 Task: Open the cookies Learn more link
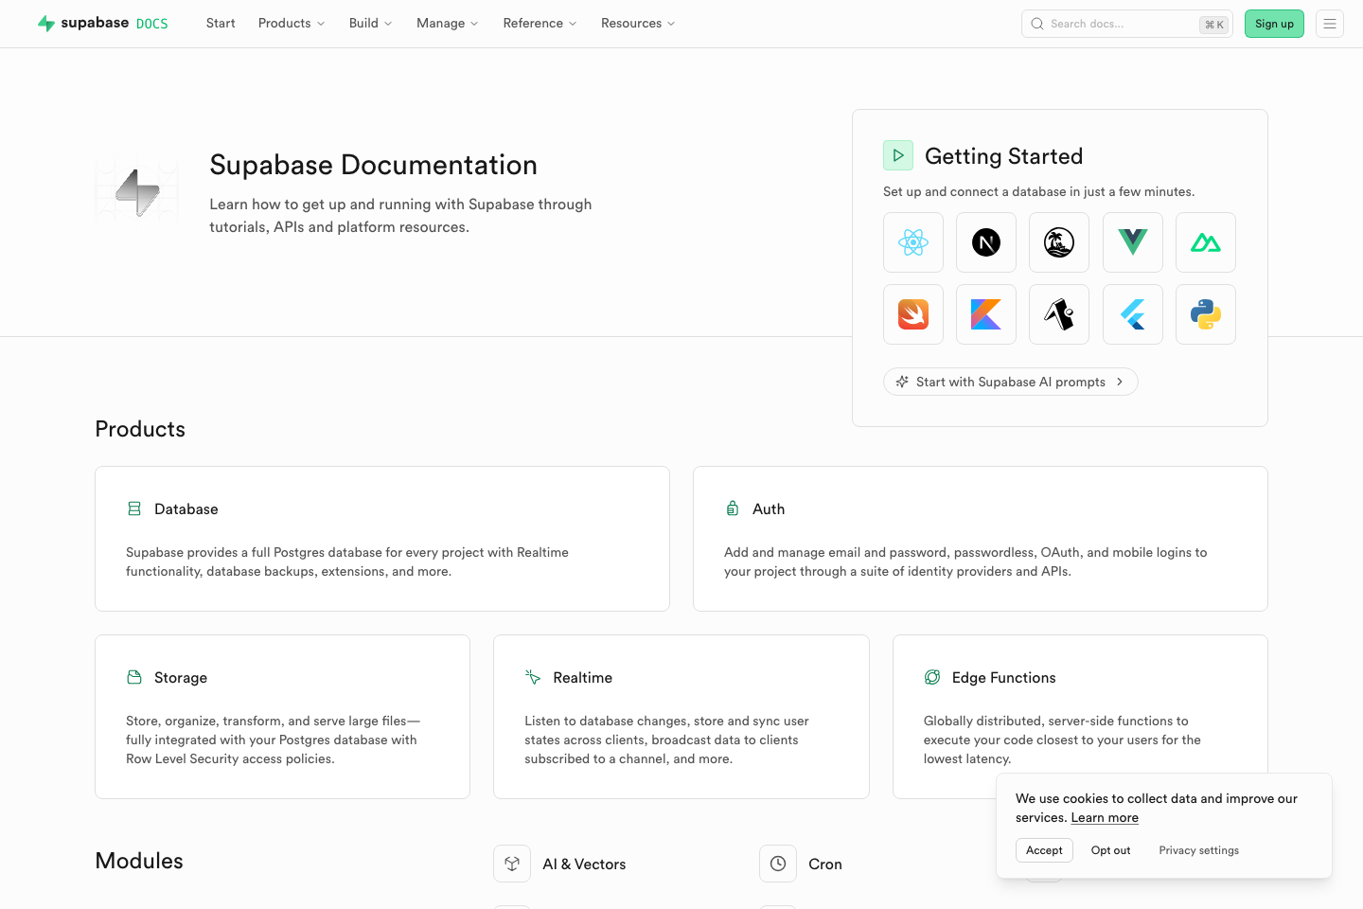click(1104, 817)
